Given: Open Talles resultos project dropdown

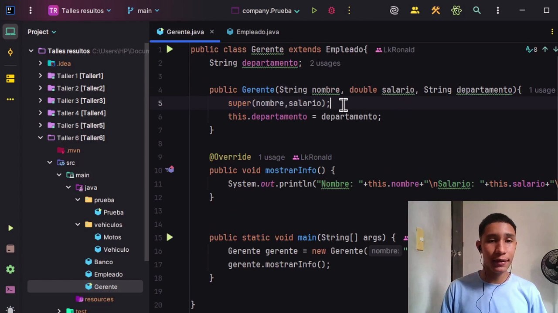Looking at the screenshot, I should click(80, 10).
